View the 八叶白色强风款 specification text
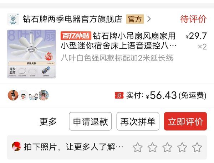214x163 pixels. [x=117, y=58]
